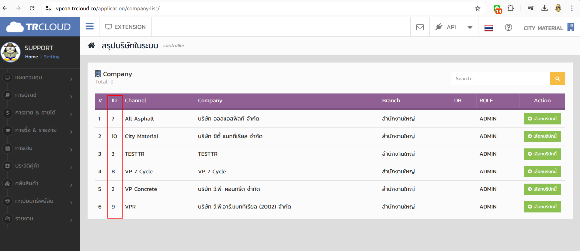Open the EXTENSION menu
580x251 pixels.
click(x=125, y=27)
